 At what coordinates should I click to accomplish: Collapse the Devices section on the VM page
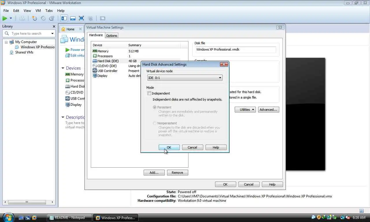pos(63,68)
